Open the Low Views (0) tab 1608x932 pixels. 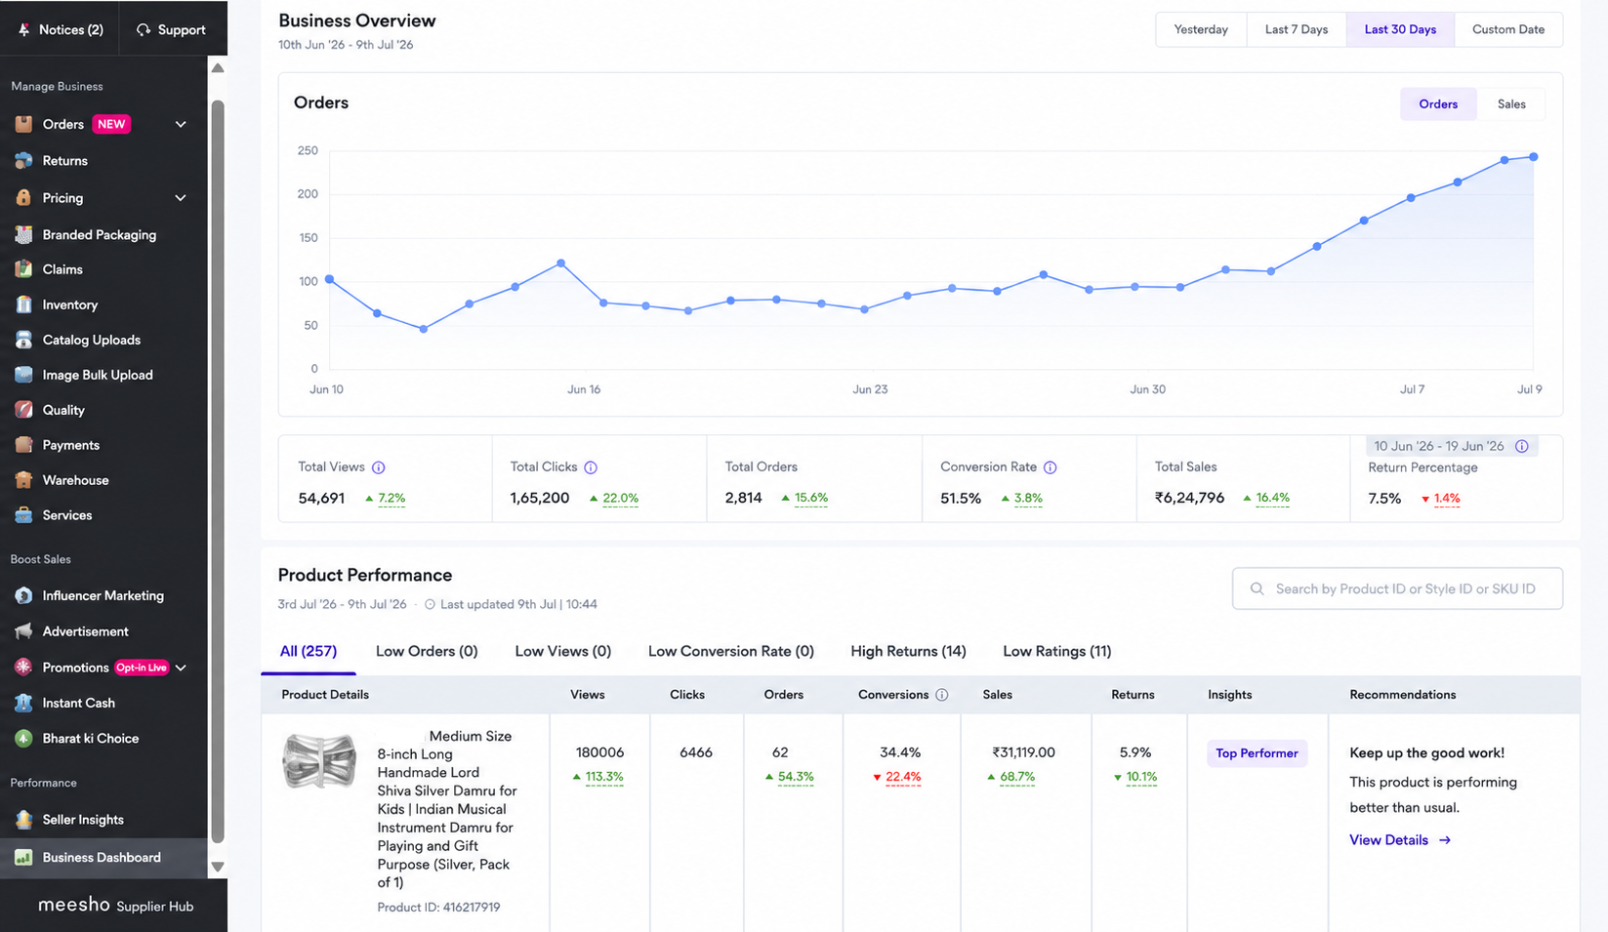click(563, 651)
